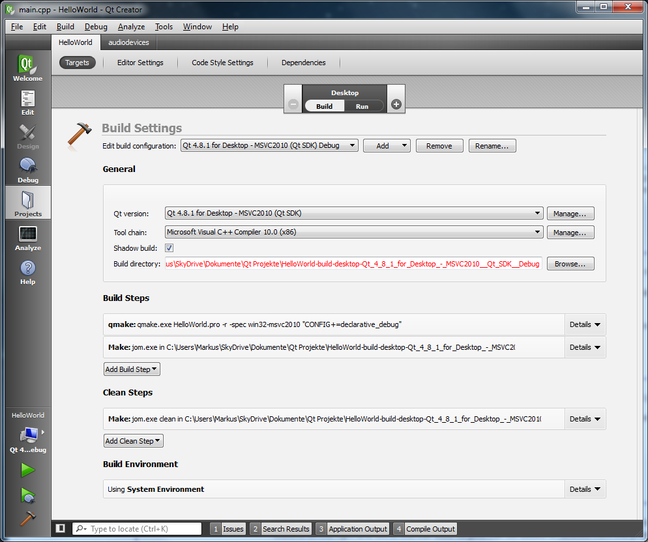Open the Add Build Step dropdown

pos(132,369)
